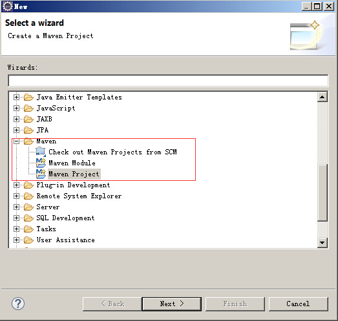The height and width of the screenshot is (321, 338).
Task: Minimize the New wizard dialog
Action: [307, 6]
